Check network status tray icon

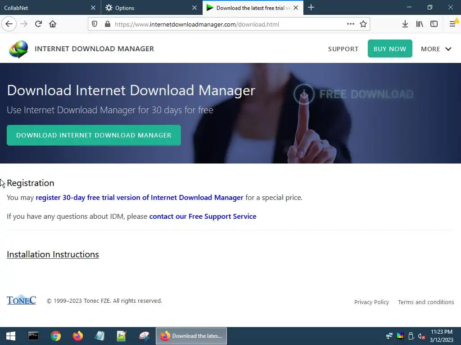click(389, 336)
